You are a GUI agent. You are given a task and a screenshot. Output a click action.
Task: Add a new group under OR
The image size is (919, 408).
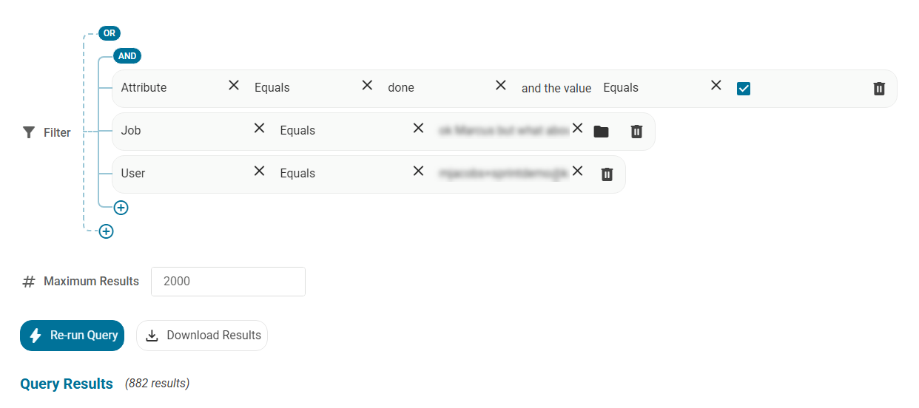tap(107, 231)
